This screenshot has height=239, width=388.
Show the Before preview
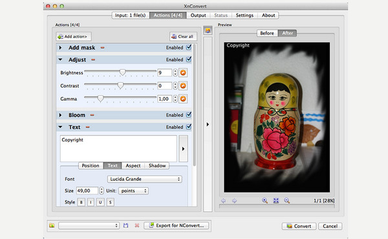[267, 33]
